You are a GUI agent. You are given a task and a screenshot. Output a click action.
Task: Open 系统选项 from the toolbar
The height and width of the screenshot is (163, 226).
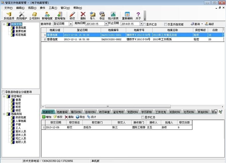tap(9, 16)
